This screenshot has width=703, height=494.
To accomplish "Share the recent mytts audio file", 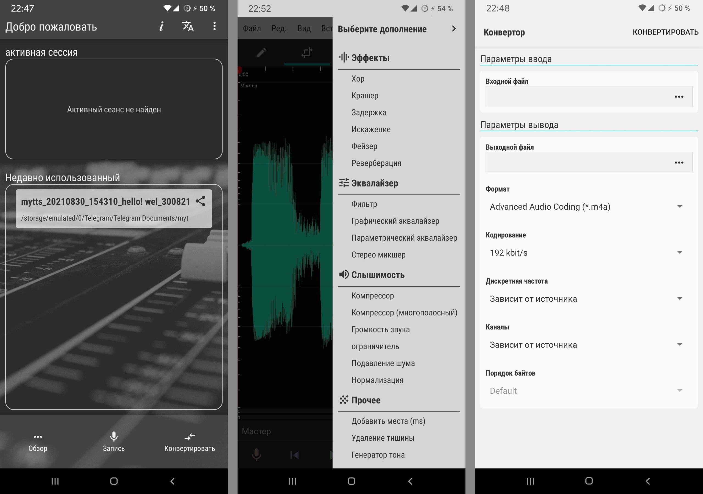I will (x=200, y=201).
